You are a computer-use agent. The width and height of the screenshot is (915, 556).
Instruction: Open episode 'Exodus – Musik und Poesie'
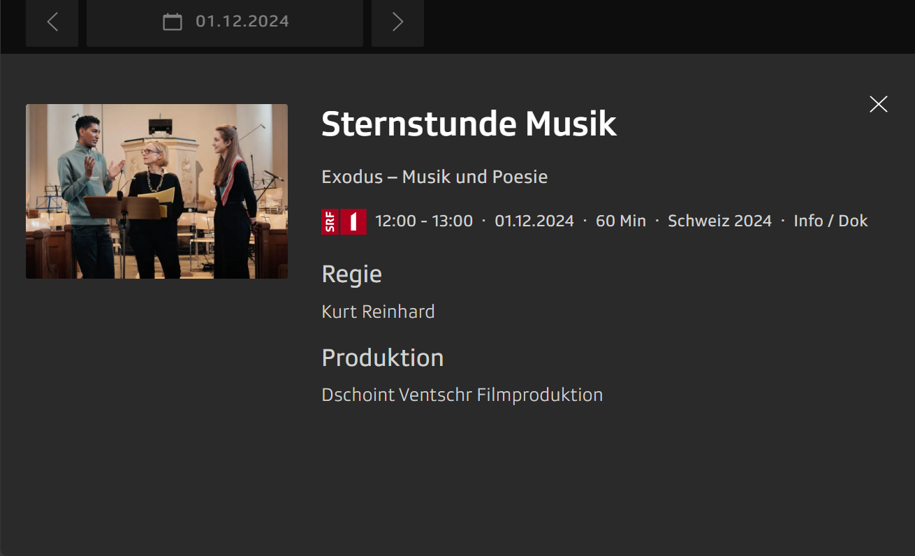coord(434,177)
